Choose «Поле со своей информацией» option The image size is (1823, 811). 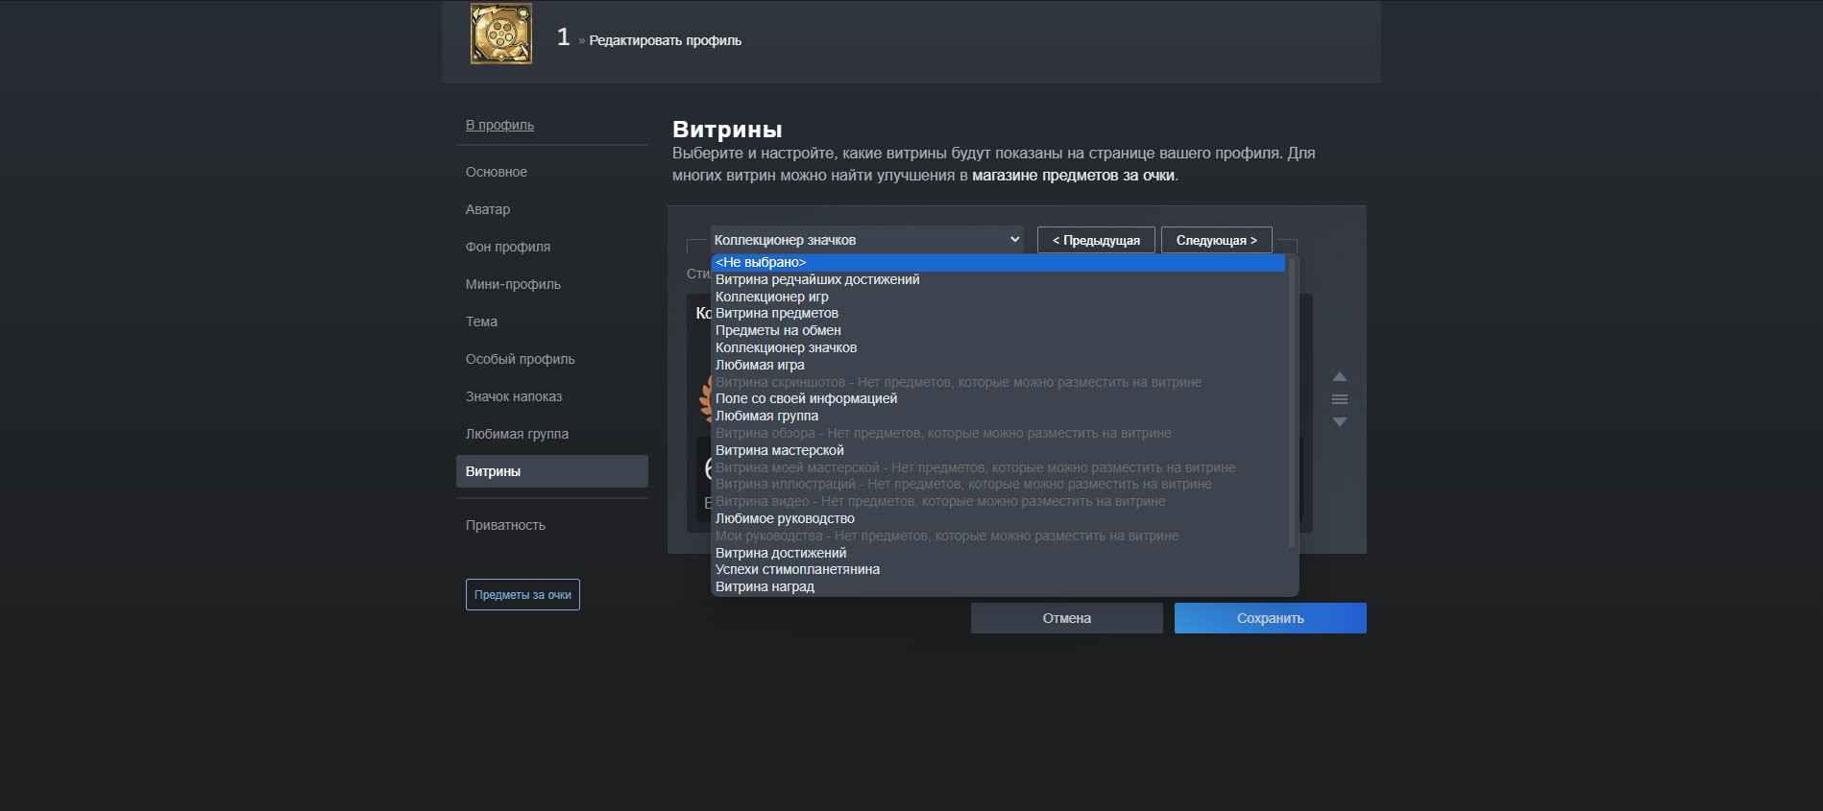tap(998, 398)
